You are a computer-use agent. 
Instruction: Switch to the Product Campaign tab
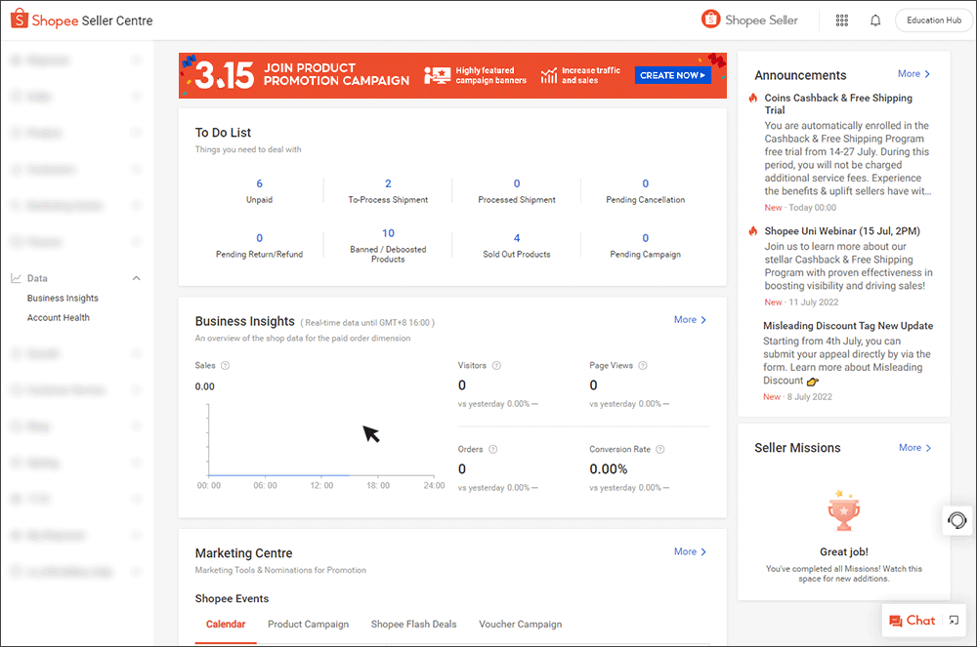309,624
